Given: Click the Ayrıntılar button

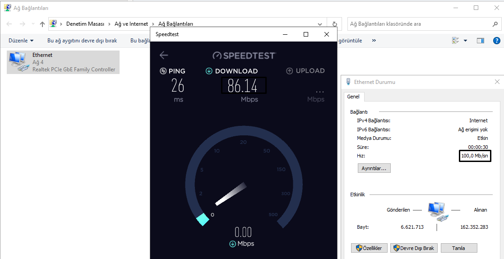Looking at the screenshot, I should coord(374,168).
